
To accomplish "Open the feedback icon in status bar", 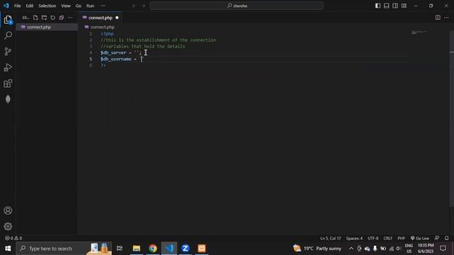I will [437, 238].
